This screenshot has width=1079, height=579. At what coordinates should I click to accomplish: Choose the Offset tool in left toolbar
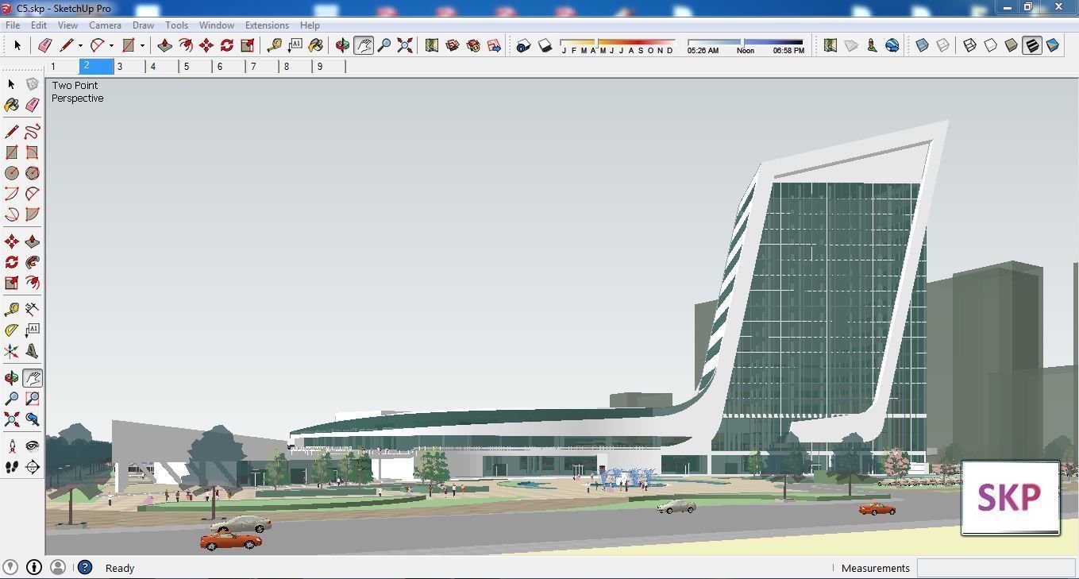(33, 283)
